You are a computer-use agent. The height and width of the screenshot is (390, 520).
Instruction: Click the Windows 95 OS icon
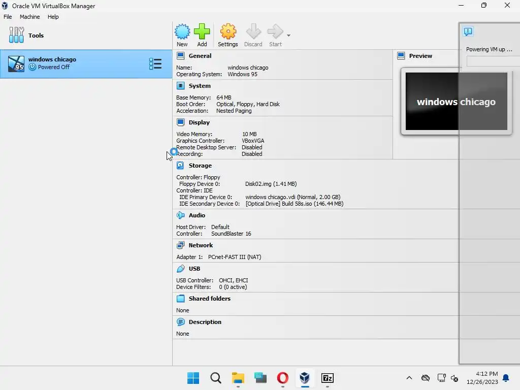point(16,63)
